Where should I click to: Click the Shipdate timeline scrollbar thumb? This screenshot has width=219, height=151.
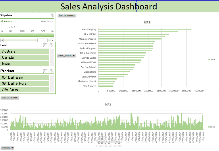(x=43, y=40)
